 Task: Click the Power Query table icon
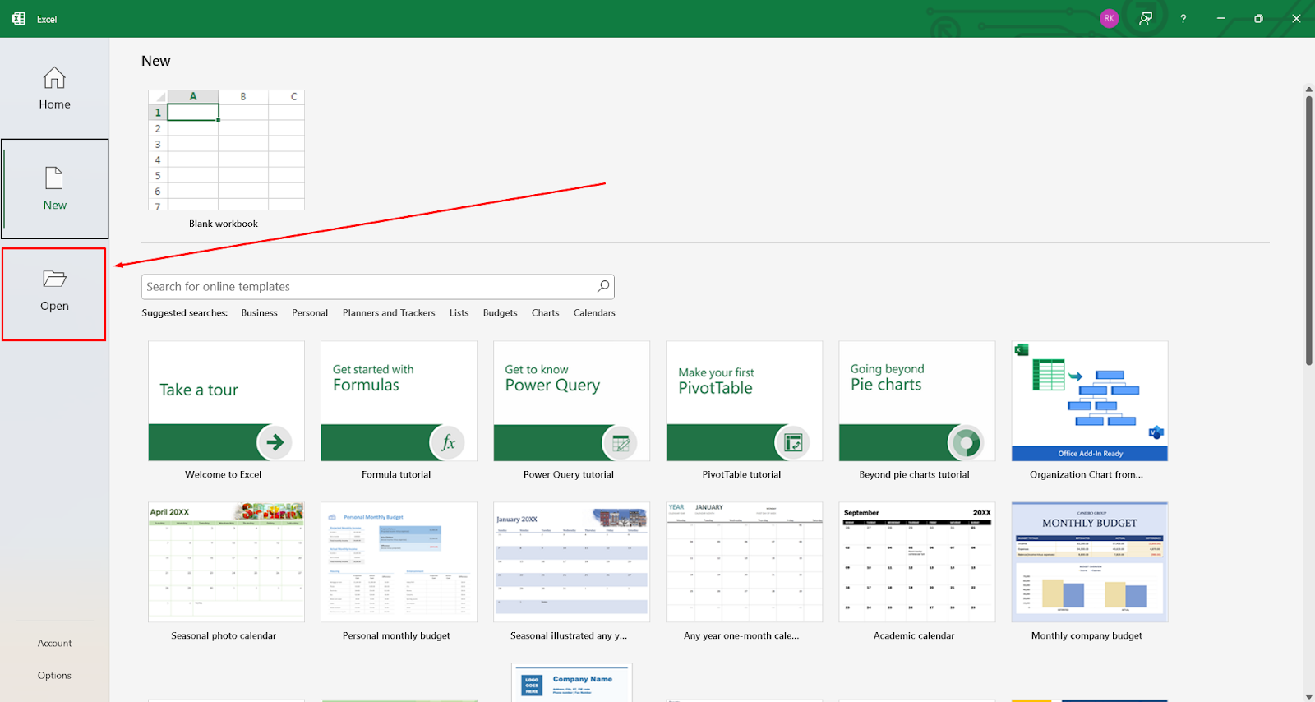click(x=621, y=443)
